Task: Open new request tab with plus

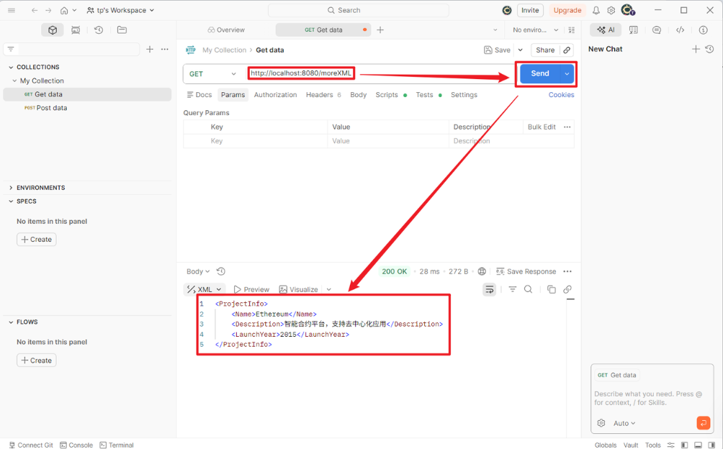Action: [x=380, y=30]
